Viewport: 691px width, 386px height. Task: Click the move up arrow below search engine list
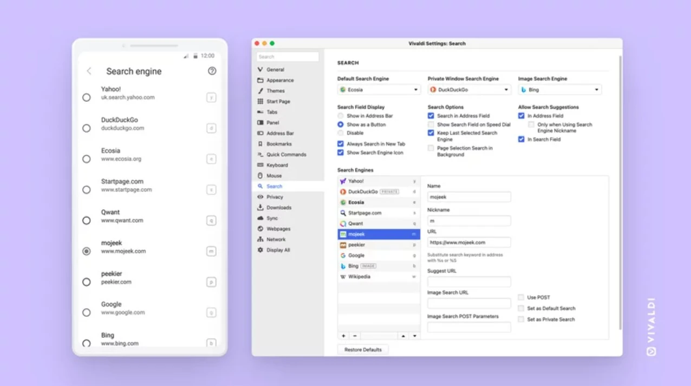(403, 336)
